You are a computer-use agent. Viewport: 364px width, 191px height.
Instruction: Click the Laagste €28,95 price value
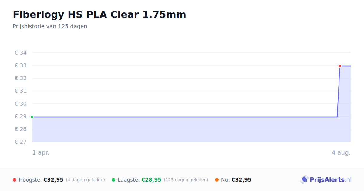[151, 180]
